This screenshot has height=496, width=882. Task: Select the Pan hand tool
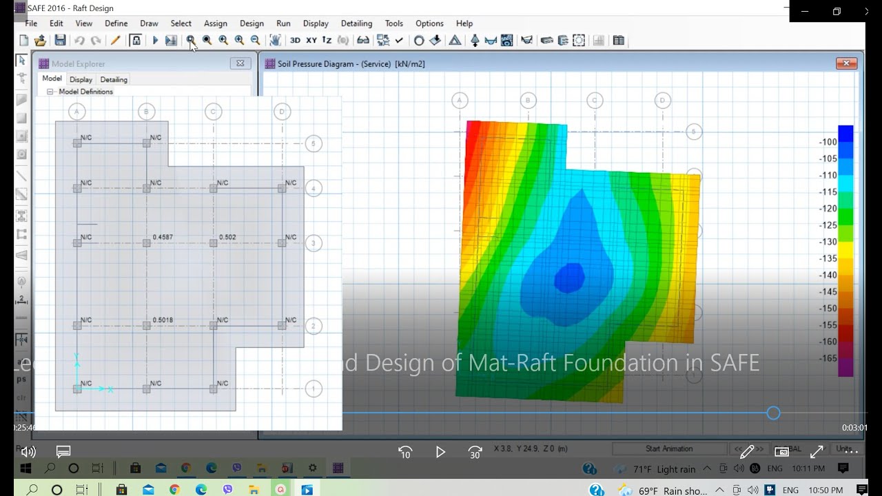tap(275, 41)
